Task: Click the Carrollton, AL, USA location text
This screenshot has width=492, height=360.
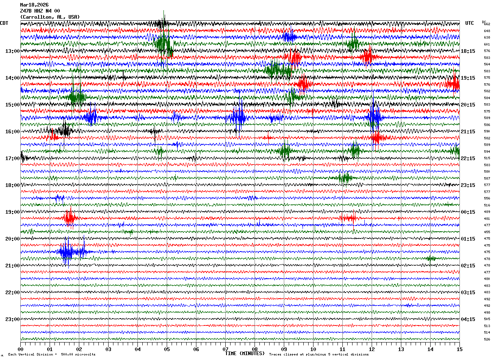Action: pos(50,17)
